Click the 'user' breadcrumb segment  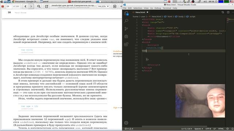click(143, 17)
